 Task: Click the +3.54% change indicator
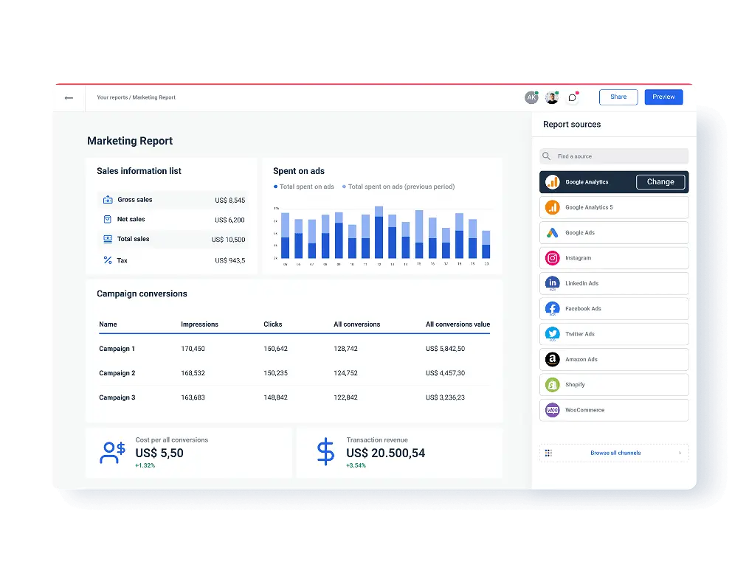click(356, 465)
